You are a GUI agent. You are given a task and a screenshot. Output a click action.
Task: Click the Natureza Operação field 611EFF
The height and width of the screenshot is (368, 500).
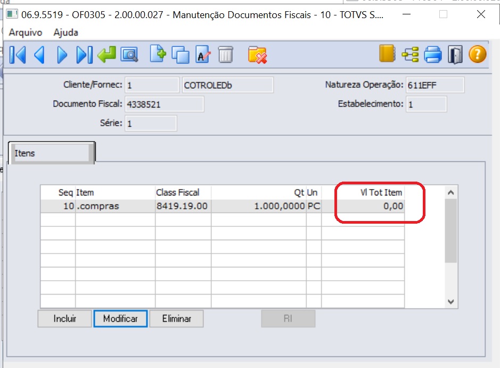435,85
